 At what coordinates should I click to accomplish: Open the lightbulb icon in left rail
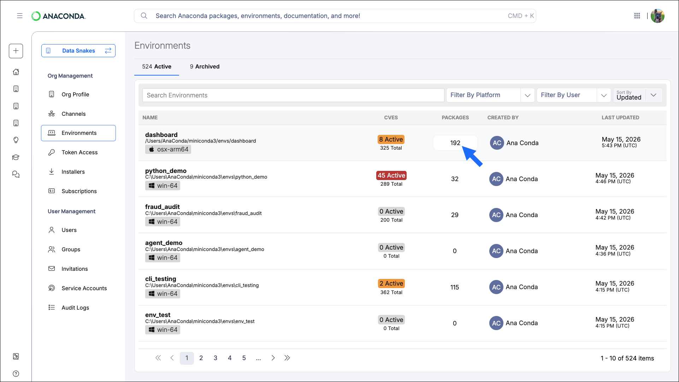click(x=16, y=140)
